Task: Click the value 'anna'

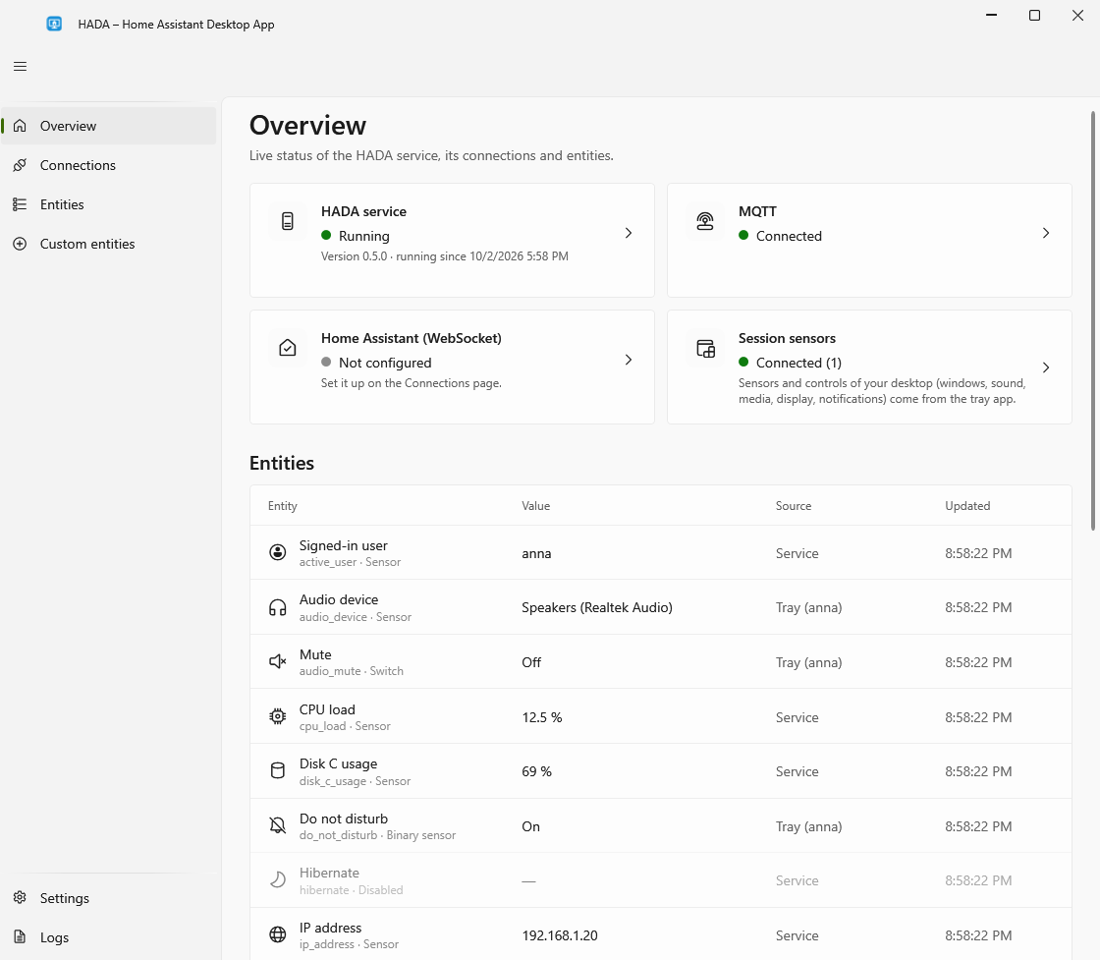Action: (x=536, y=553)
